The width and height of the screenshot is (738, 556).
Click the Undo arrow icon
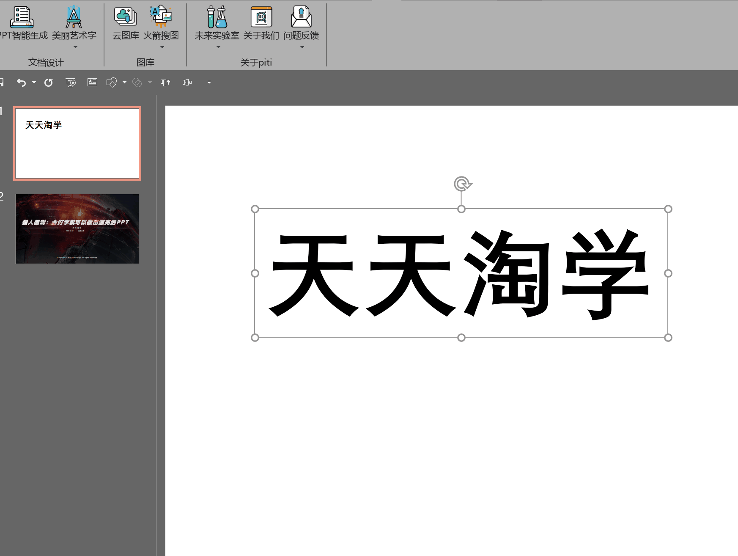21,83
